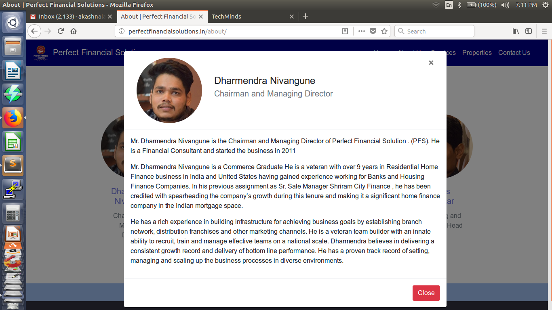
Task: Open LibreOffice Writer from the dock
Action: tap(13, 70)
